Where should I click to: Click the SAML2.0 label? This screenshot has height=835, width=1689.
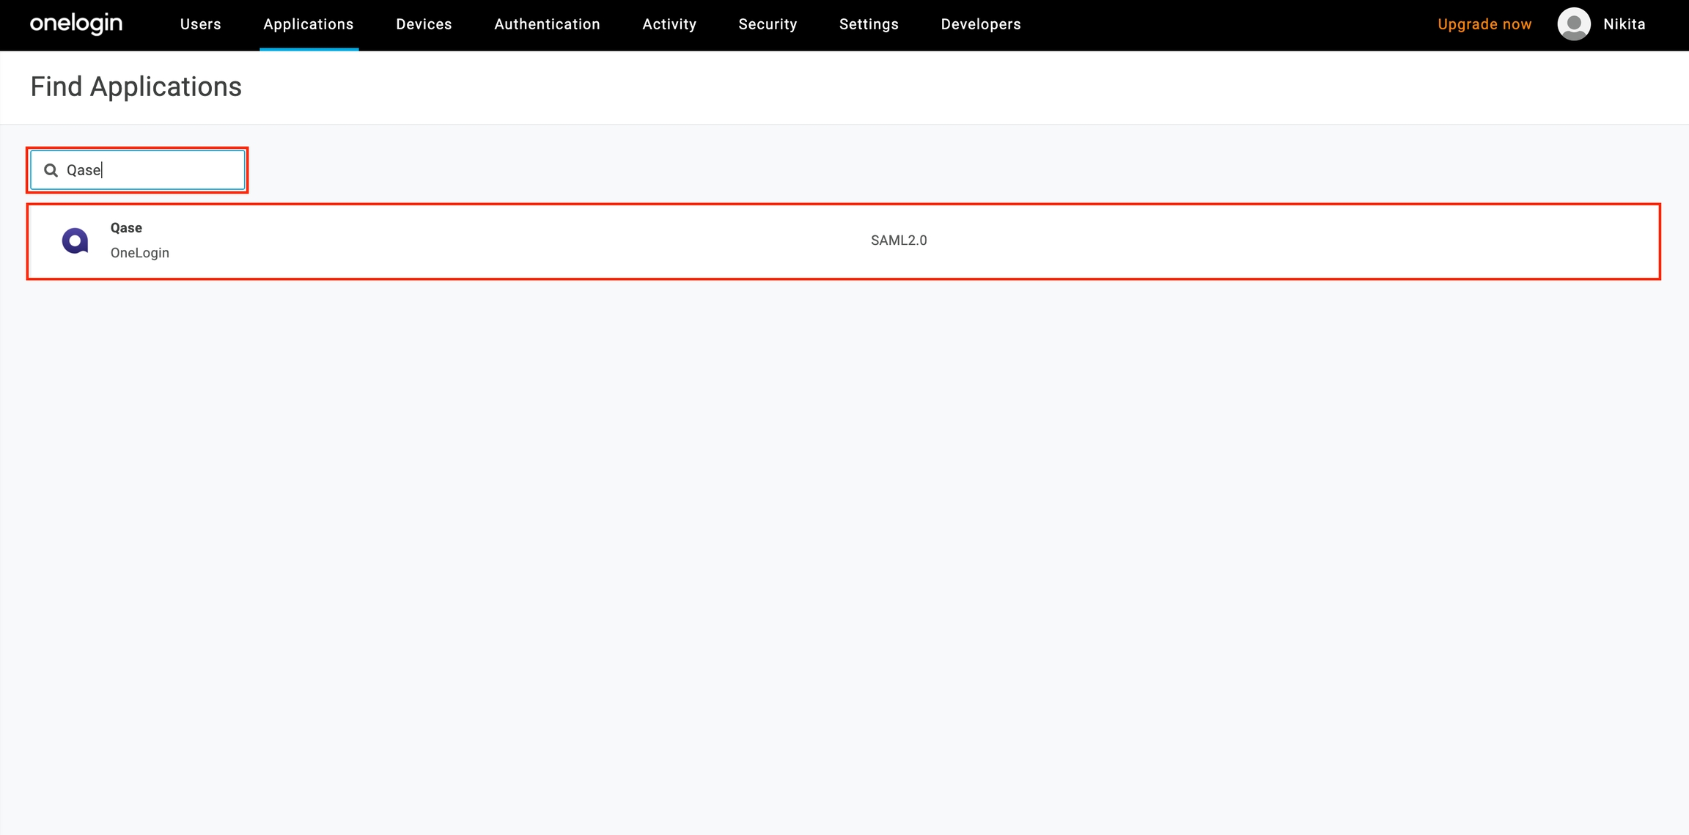tap(899, 240)
